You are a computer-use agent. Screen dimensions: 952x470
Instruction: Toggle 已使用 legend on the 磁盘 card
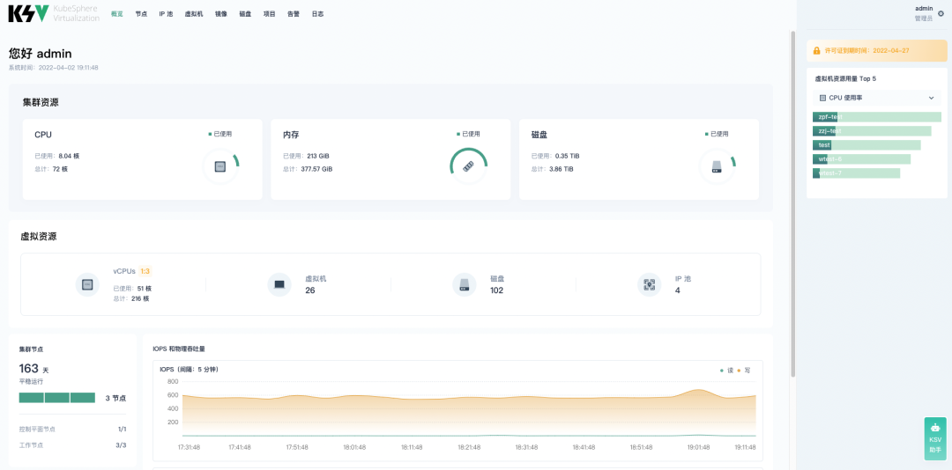click(x=717, y=134)
